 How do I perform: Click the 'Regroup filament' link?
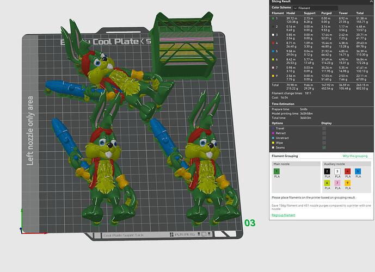click(283, 215)
